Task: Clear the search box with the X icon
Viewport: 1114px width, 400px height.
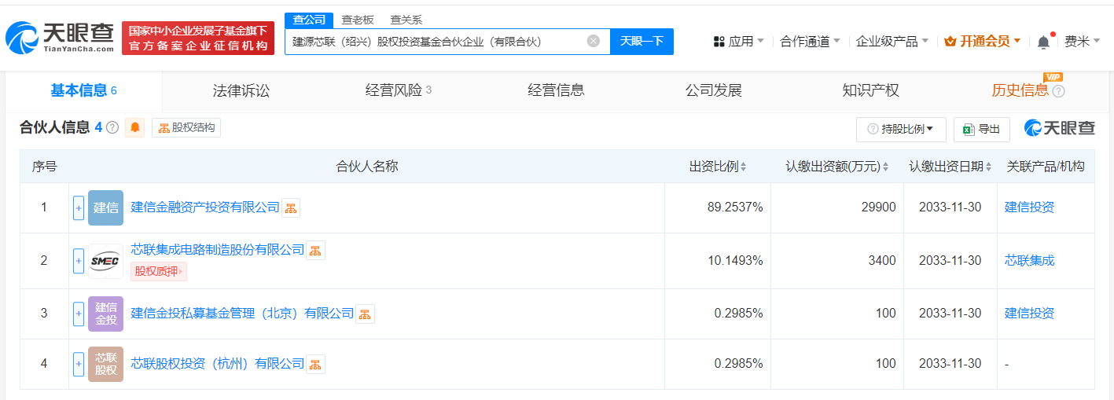Action: 594,41
